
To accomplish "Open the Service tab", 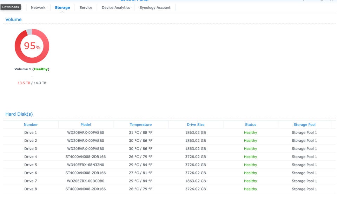I will click(x=86, y=7).
